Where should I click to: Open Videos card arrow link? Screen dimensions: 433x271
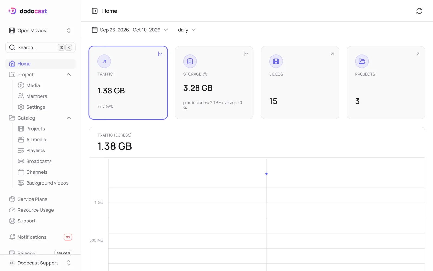(x=332, y=54)
